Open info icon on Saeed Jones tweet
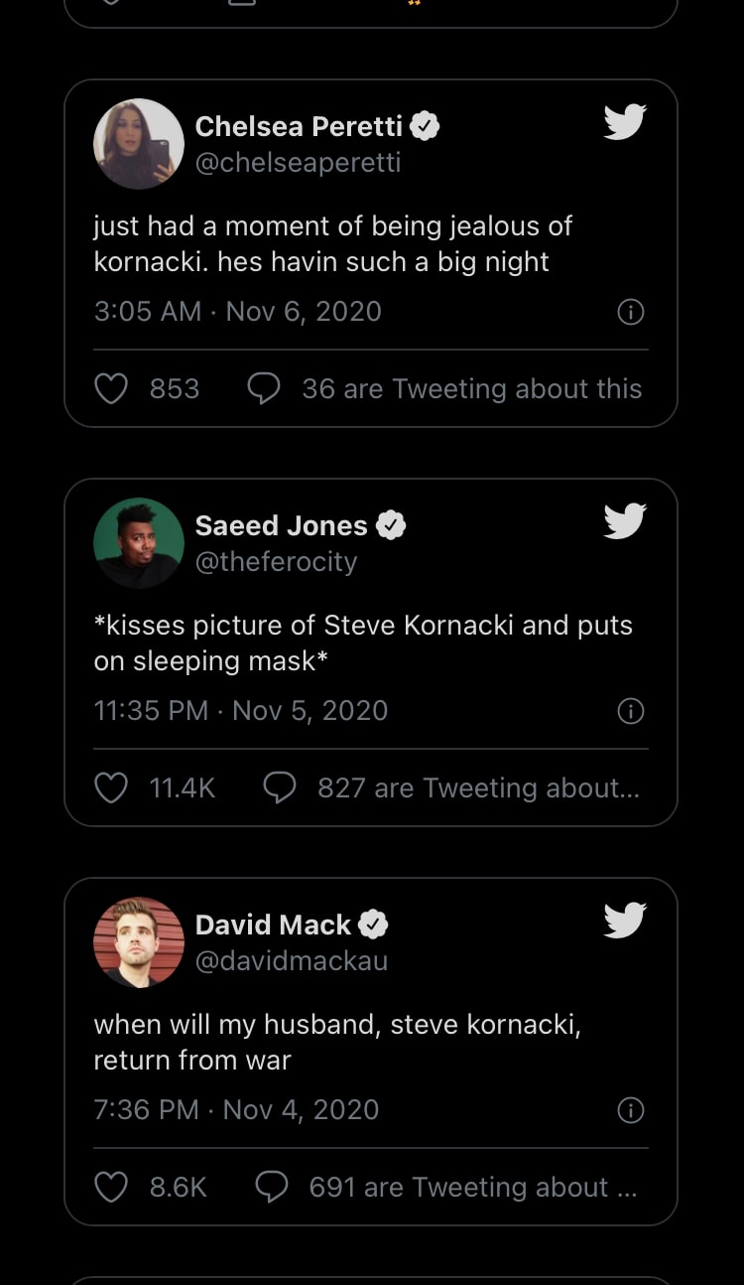The width and height of the screenshot is (744, 1285). 631,711
